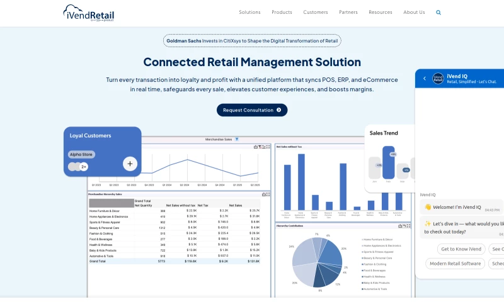504x302 pixels.
Task: Click the Fashion & Clothing table row
Action: tap(175, 233)
